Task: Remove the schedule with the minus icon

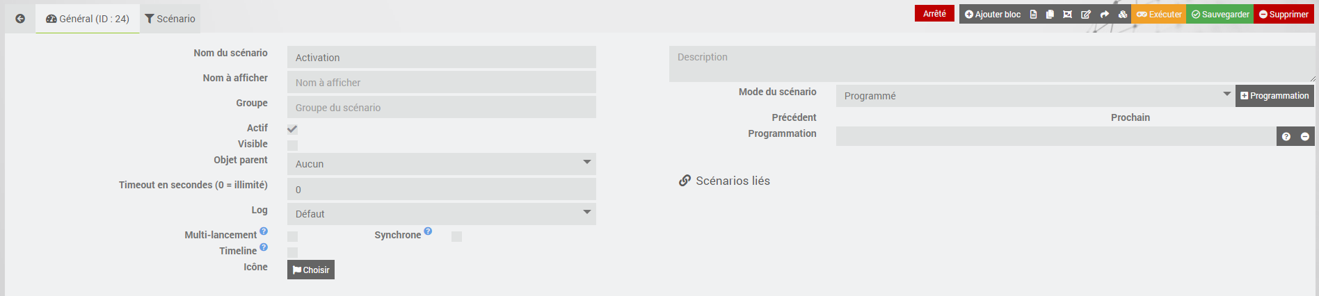Action: click(1305, 137)
